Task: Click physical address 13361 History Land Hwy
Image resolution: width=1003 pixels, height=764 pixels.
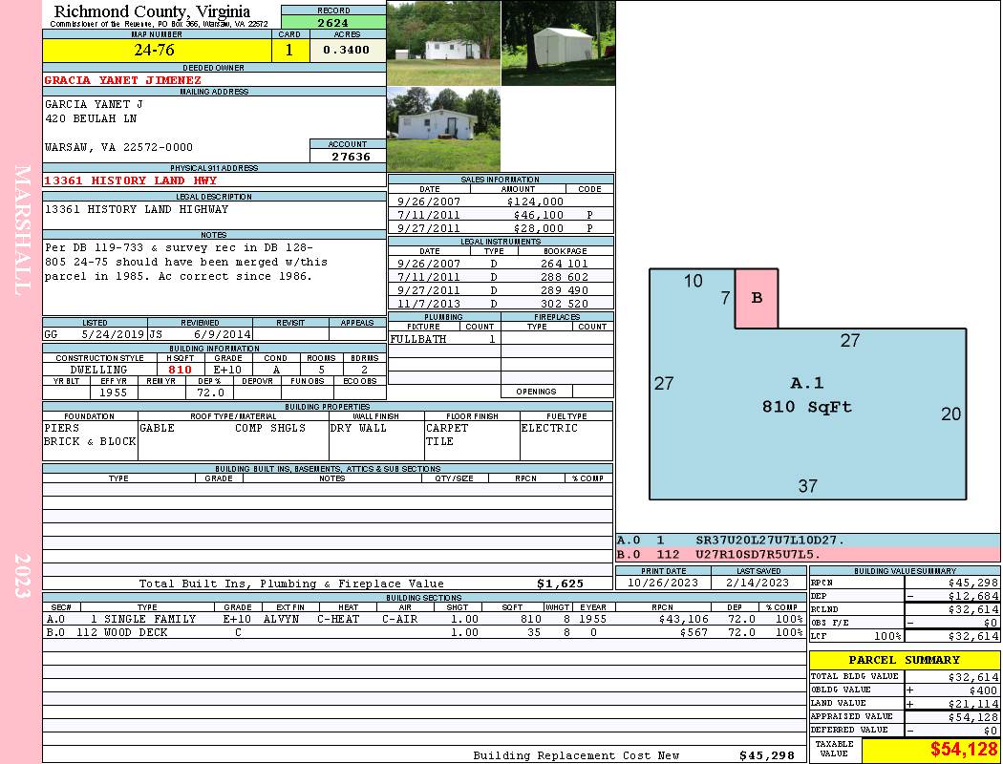Action: pos(131,180)
